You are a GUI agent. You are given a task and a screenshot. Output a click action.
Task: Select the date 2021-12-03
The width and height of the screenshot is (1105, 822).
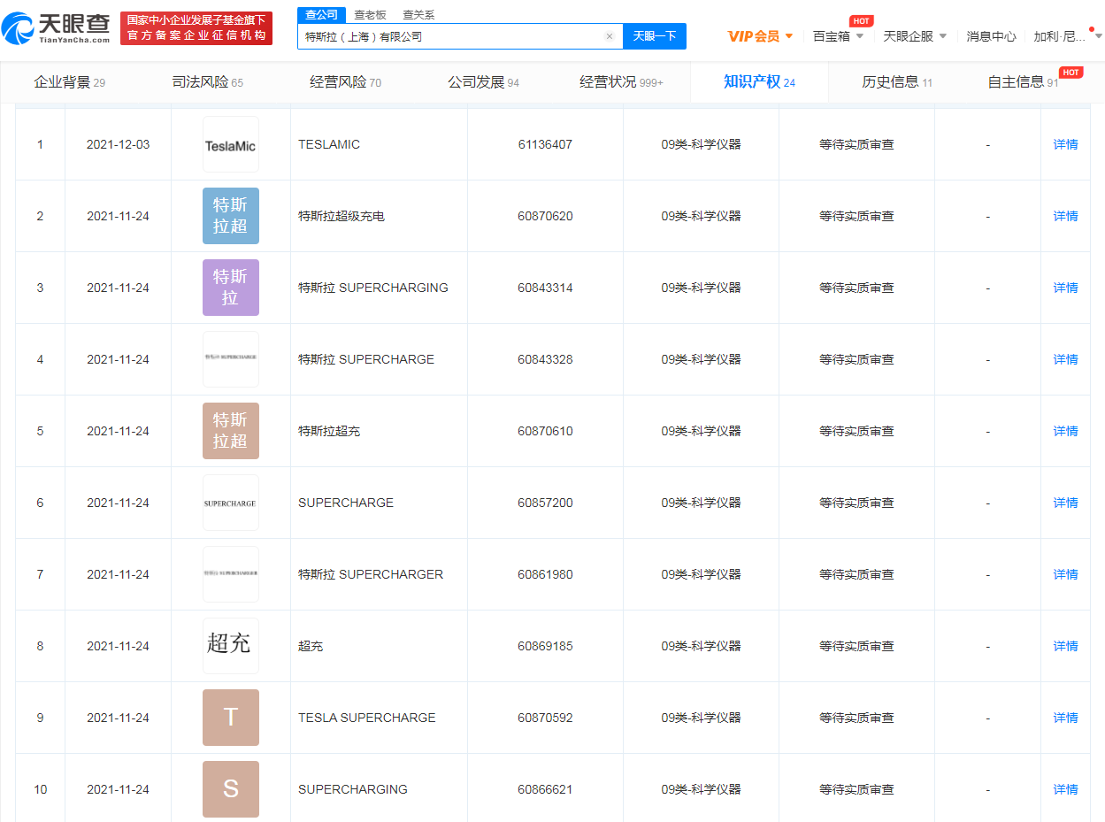coord(118,144)
